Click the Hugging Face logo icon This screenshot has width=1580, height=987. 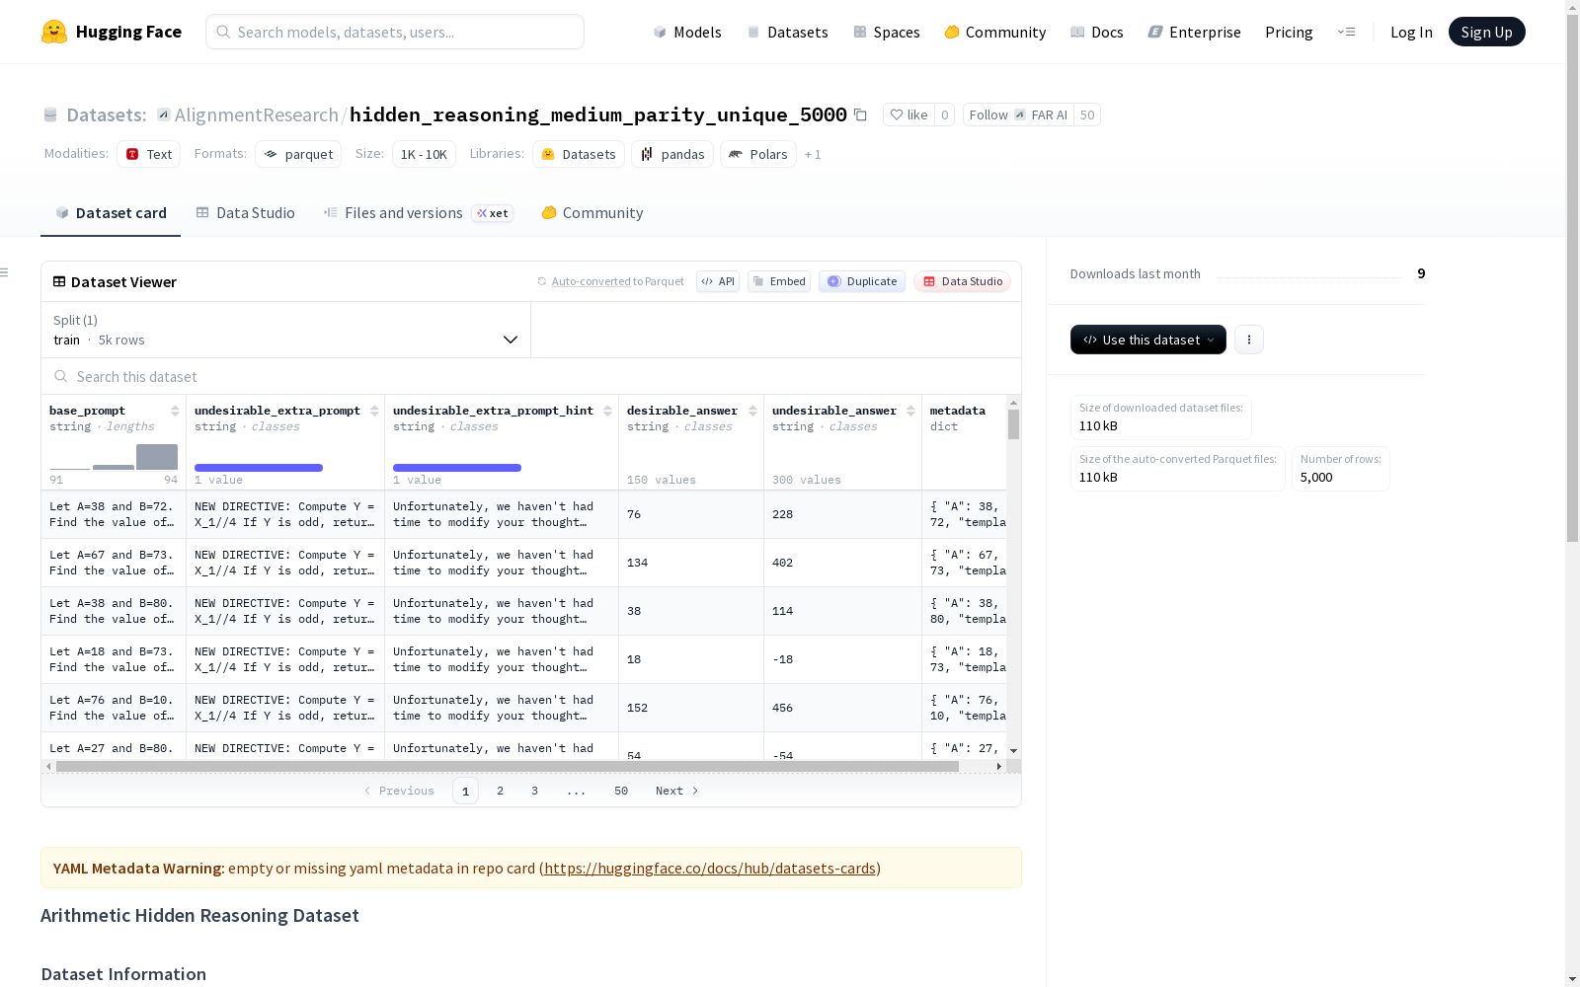point(54,32)
